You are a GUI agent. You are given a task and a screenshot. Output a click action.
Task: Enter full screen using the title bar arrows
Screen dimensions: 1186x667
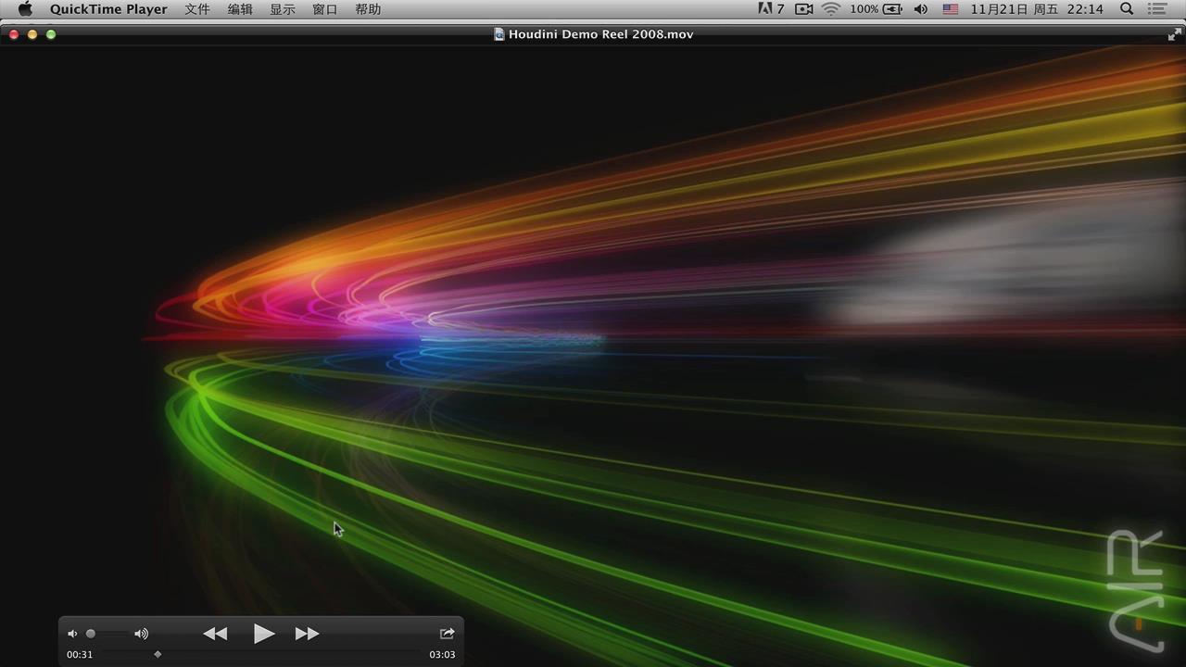[x=1174, y=34]
